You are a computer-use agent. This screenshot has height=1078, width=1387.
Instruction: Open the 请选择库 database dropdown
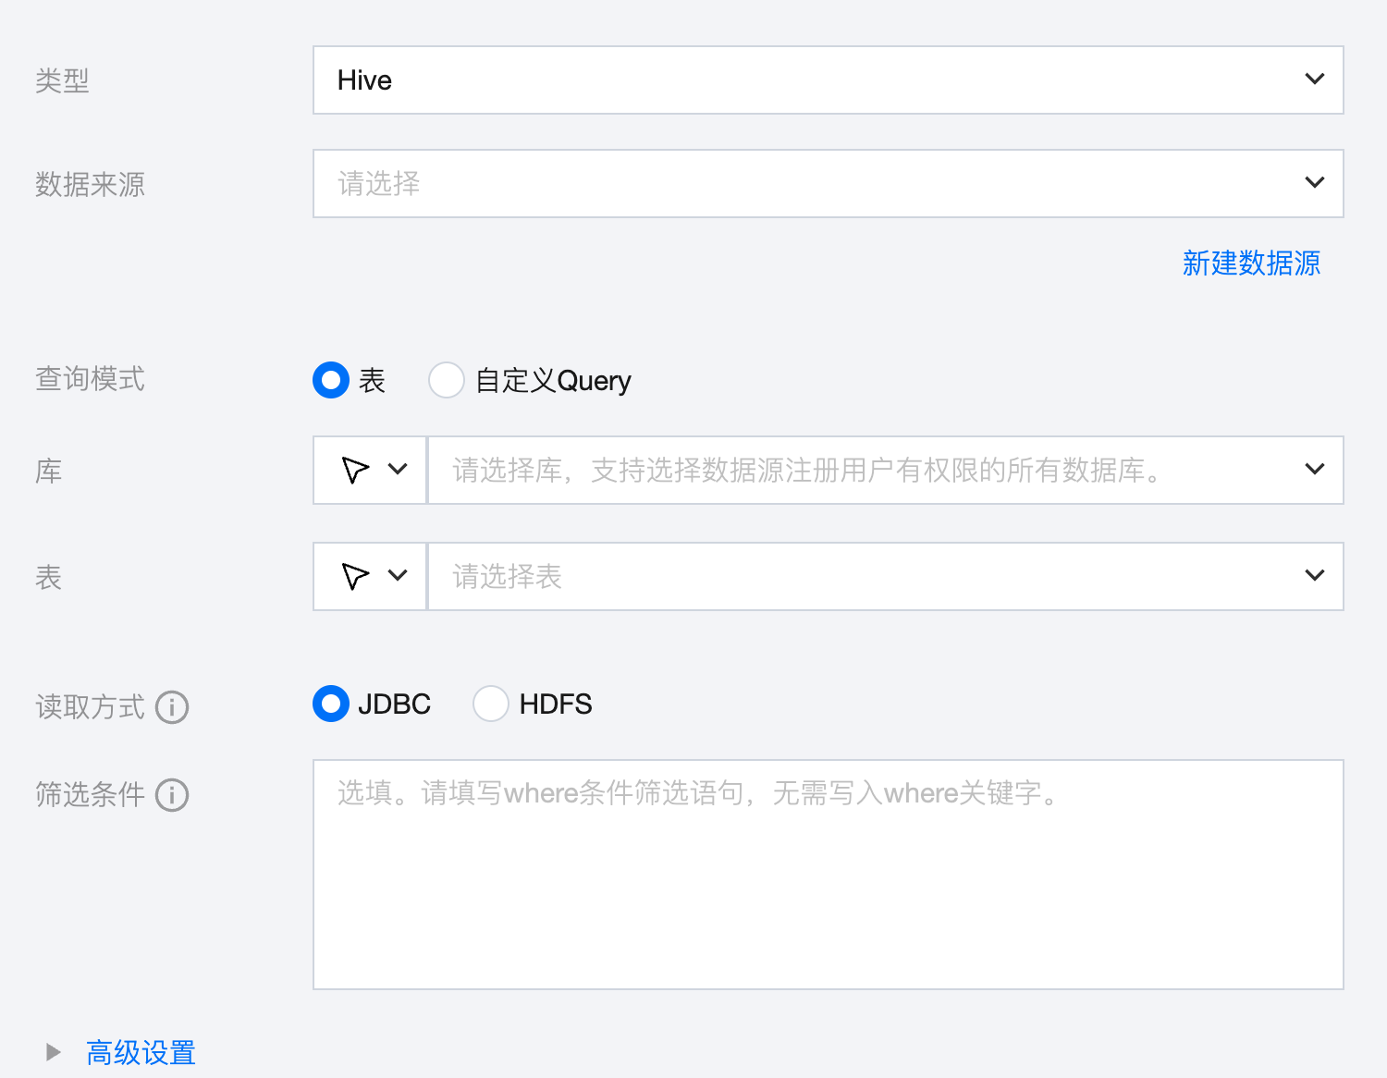point(886,471)
